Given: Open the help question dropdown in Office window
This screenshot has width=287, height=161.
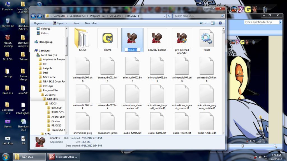Looking at the screenshot, I should pos(280,22).
